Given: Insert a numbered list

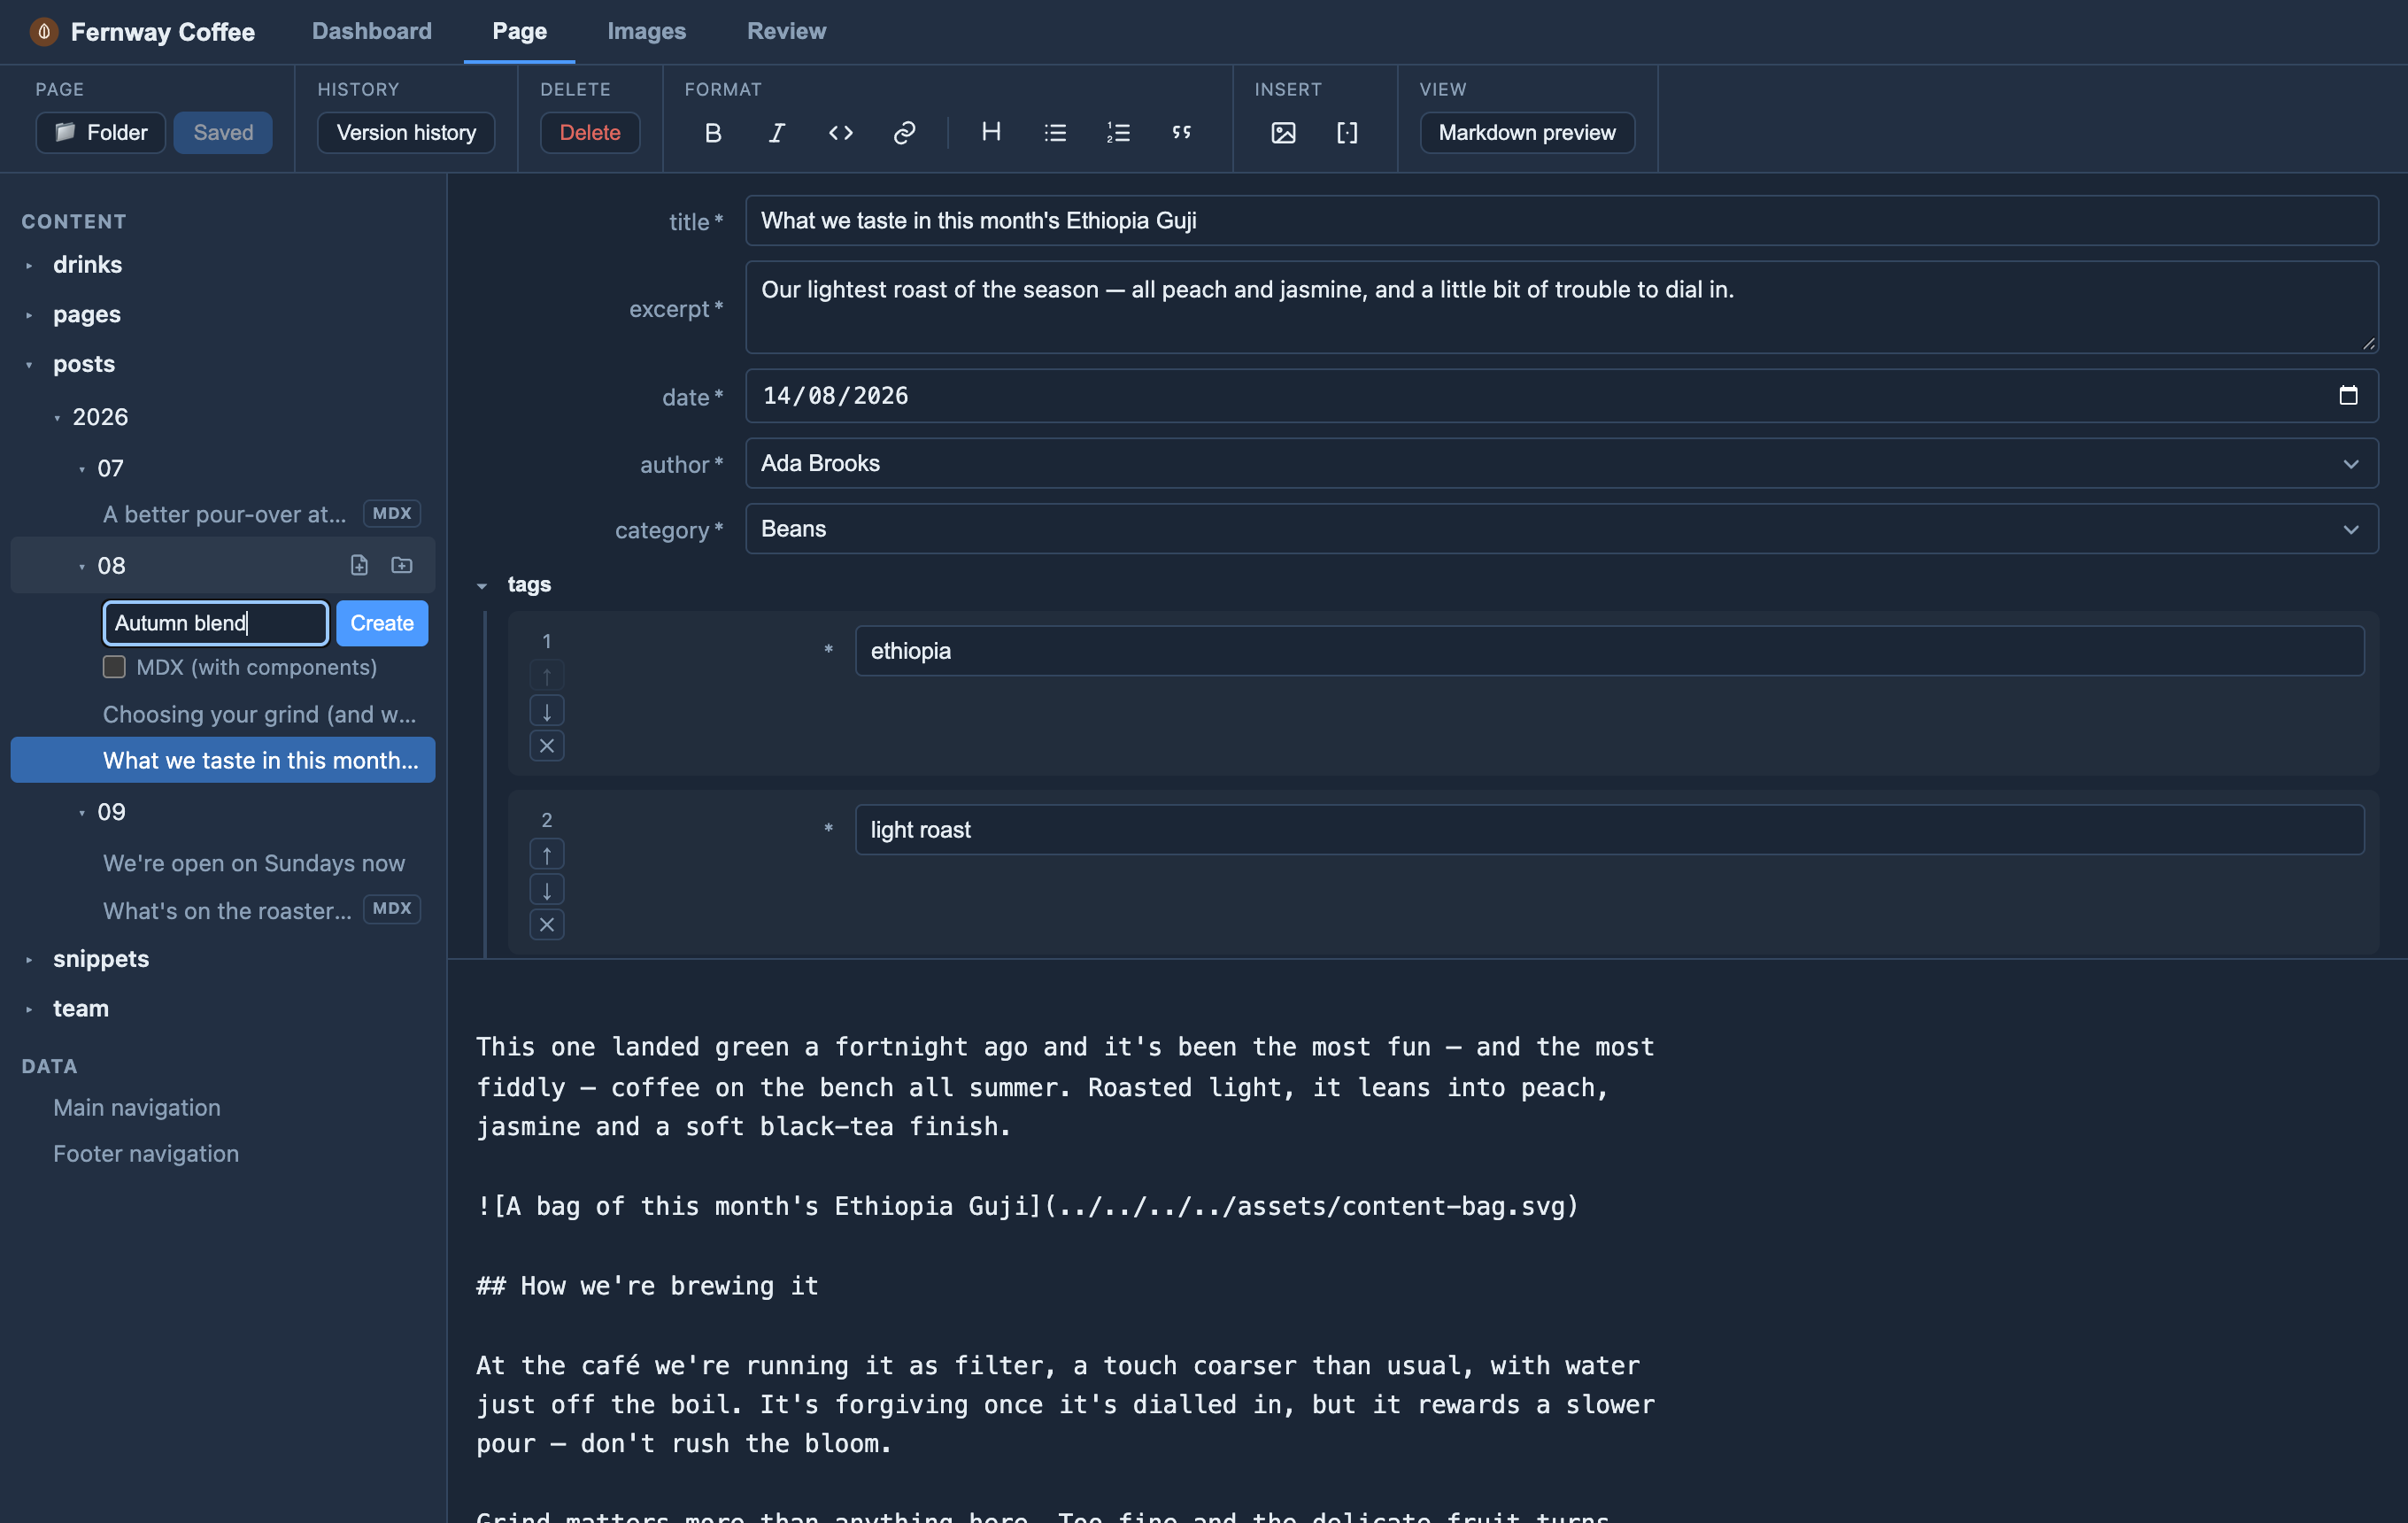Looking at the screenshot, I should point(1118,133).
